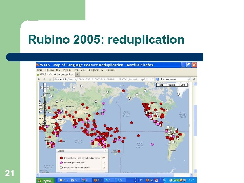Click the search magnifier icon

pos(189,79)
